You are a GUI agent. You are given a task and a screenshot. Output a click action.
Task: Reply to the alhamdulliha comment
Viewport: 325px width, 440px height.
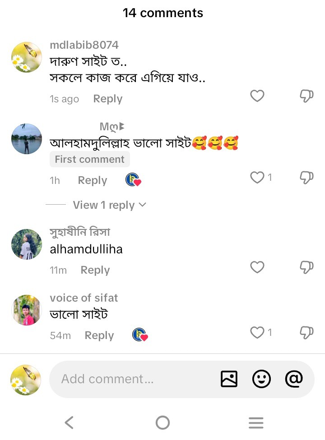coord(95,270)
